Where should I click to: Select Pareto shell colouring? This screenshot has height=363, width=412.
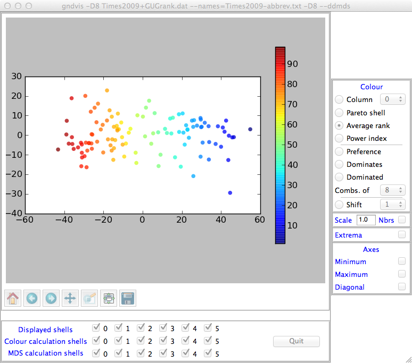(339, 113)
